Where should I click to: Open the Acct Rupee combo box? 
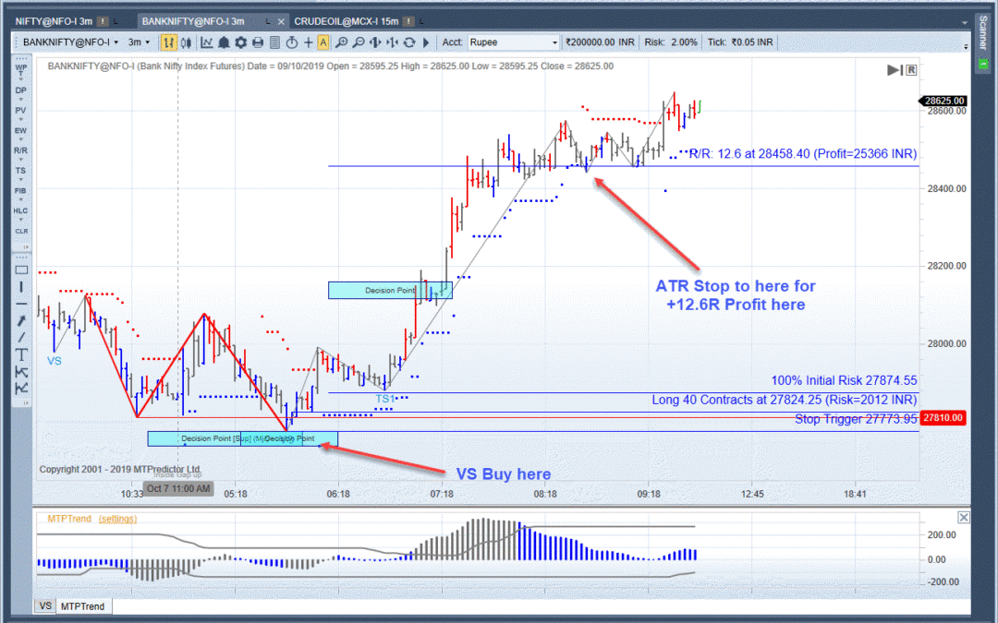point(513,42)
